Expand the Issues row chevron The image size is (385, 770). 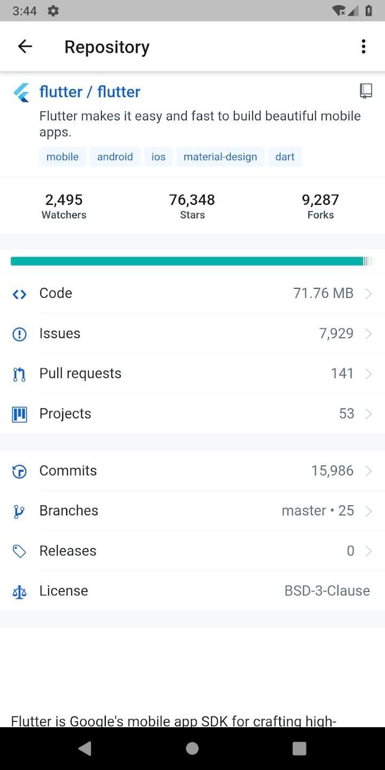click(x=369, y=333)
